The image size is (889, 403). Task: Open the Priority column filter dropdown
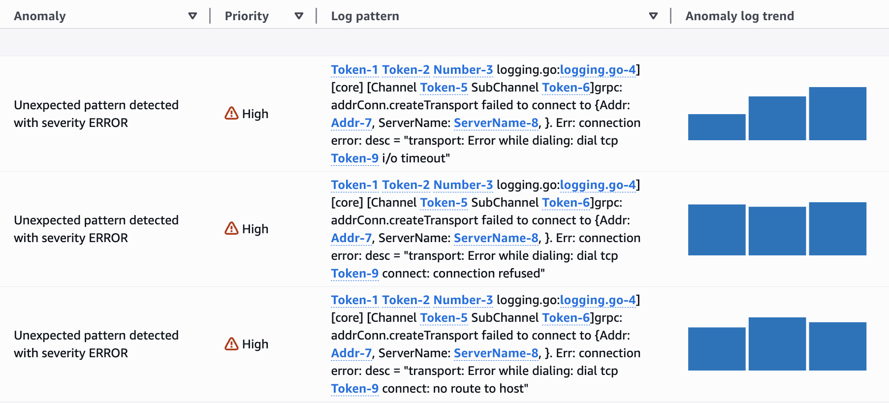coord(299,15)
